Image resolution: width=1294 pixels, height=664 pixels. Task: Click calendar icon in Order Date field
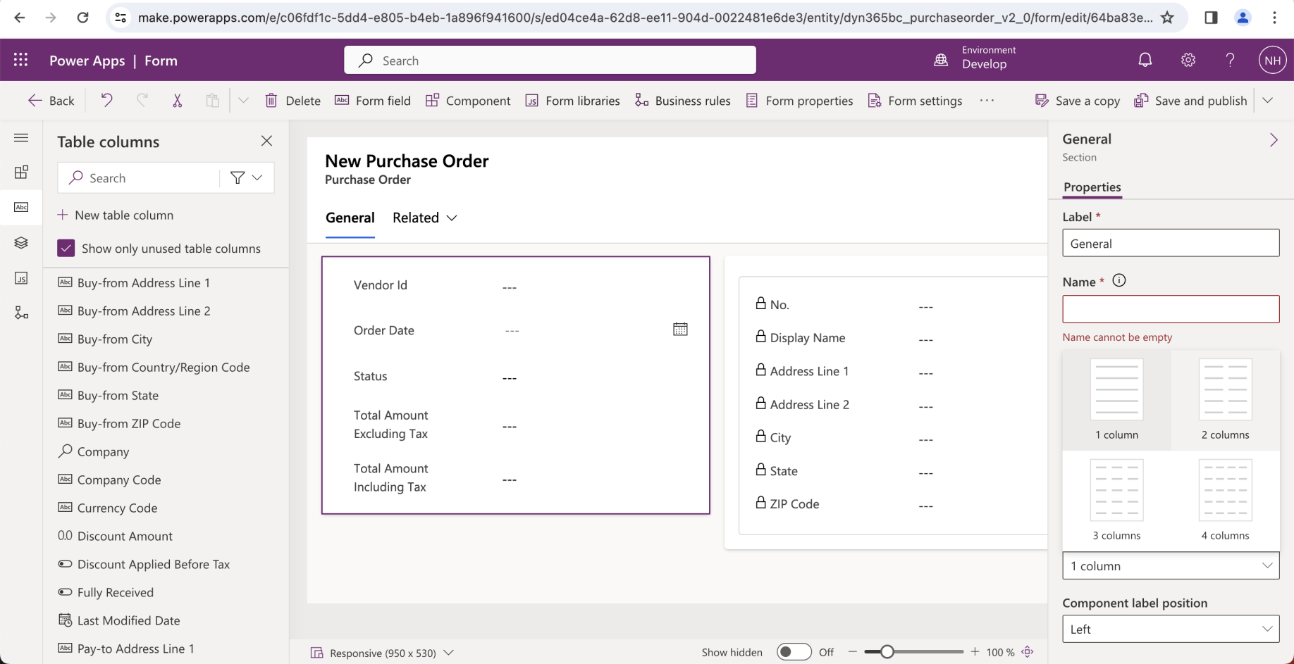[680, 330]
